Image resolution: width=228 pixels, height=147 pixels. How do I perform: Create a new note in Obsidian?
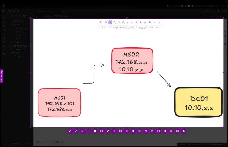pos(12,16)
